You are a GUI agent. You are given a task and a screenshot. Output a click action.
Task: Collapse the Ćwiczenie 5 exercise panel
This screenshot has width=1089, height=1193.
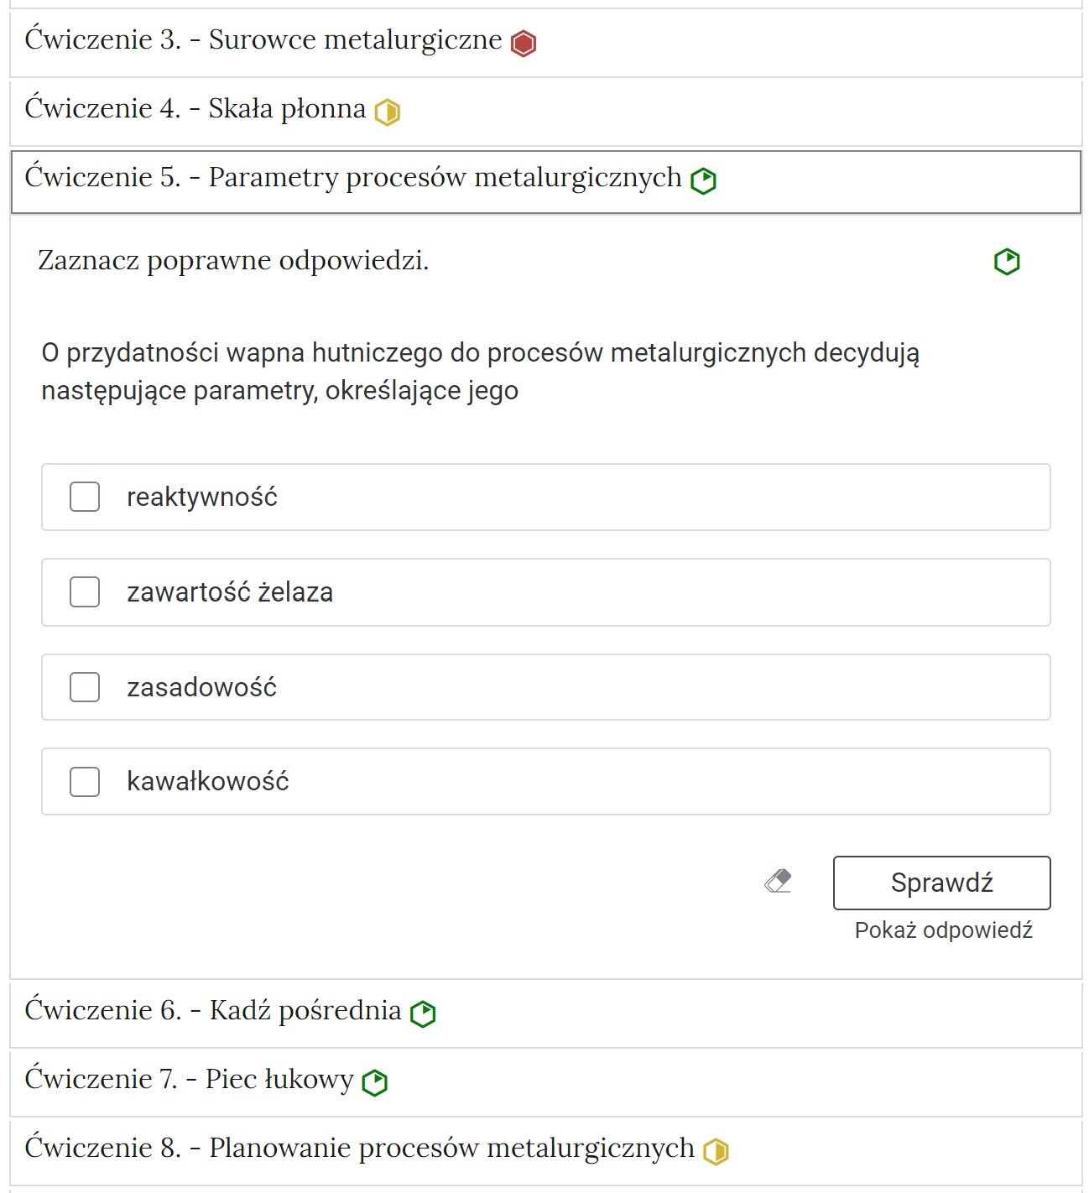coord(352,177)
